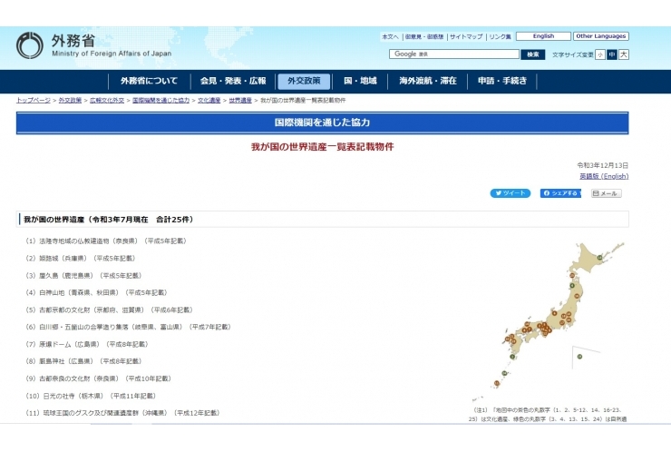This screenshot has height=452, width=671.
Task: Go to トップページ breadcrumb link
Action: point(34,100)
